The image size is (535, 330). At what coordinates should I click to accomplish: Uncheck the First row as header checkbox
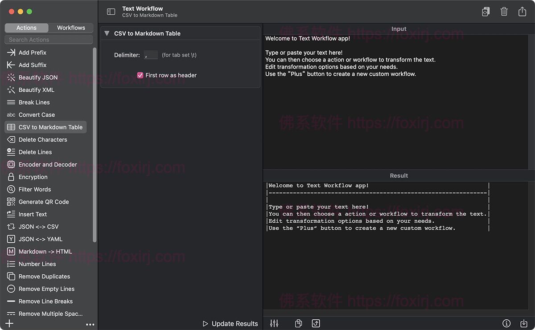point(140,75)
